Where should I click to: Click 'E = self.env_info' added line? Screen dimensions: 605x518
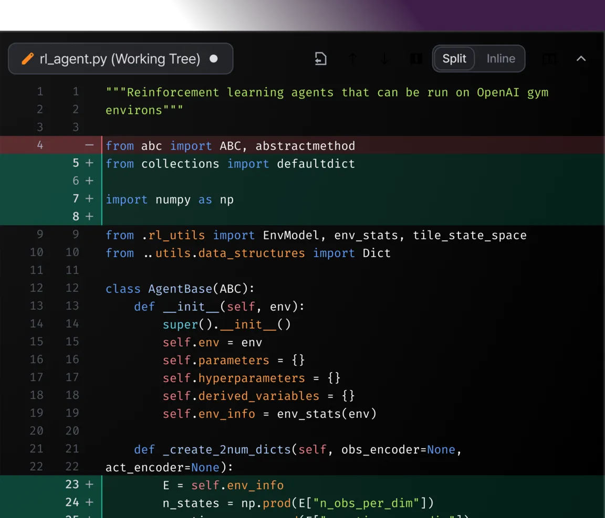point(223,485)
